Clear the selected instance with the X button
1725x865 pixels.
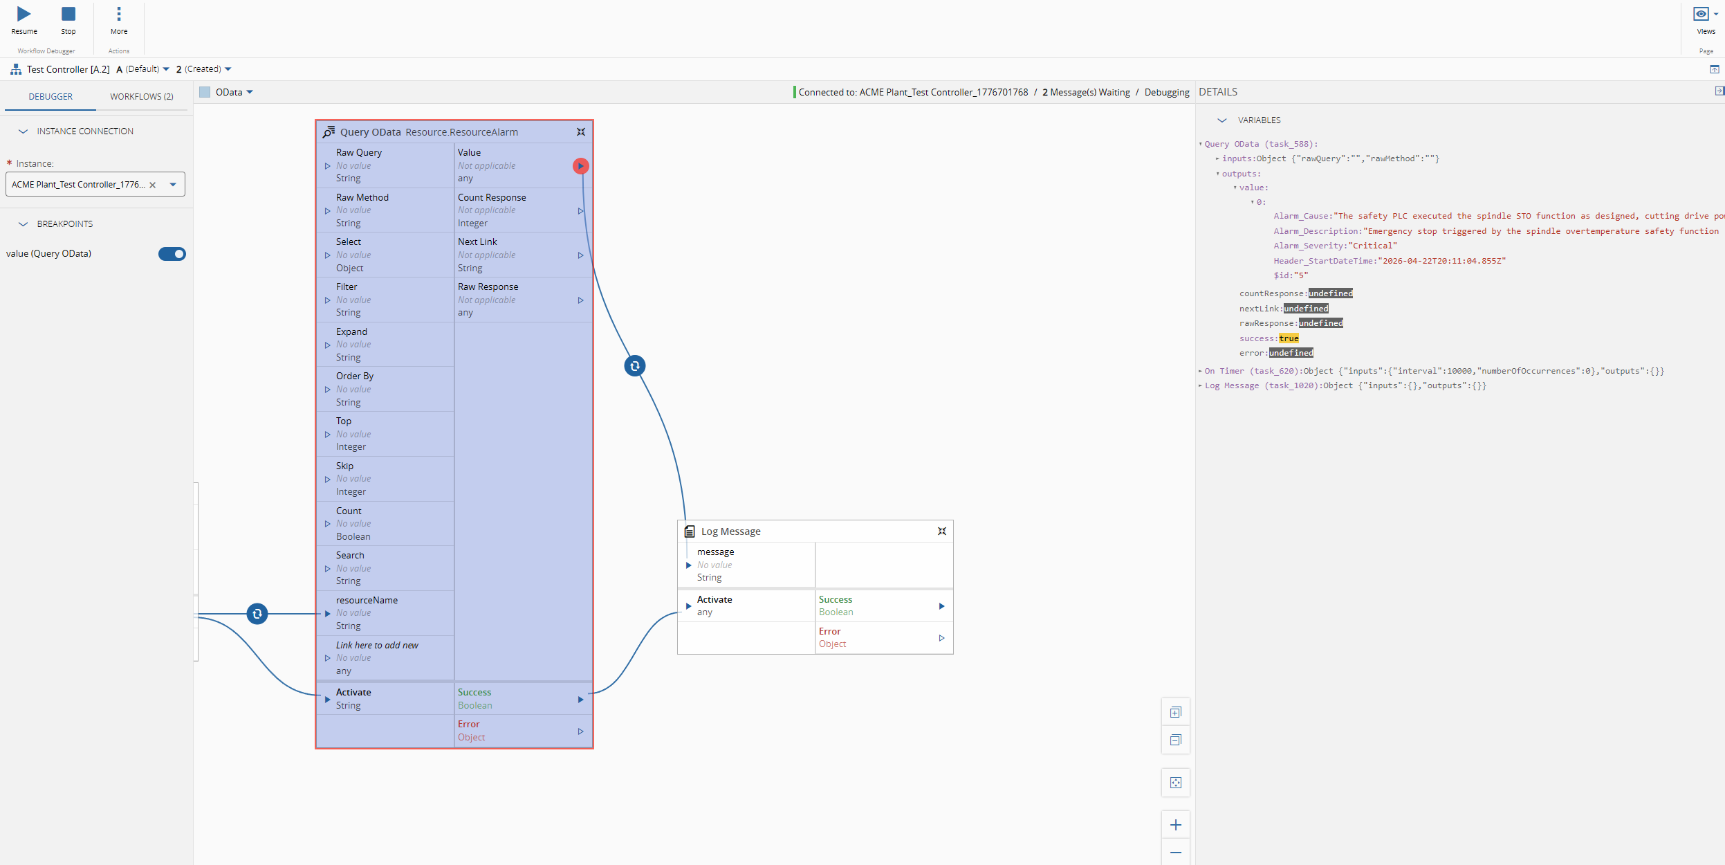[x=154, y=184]
